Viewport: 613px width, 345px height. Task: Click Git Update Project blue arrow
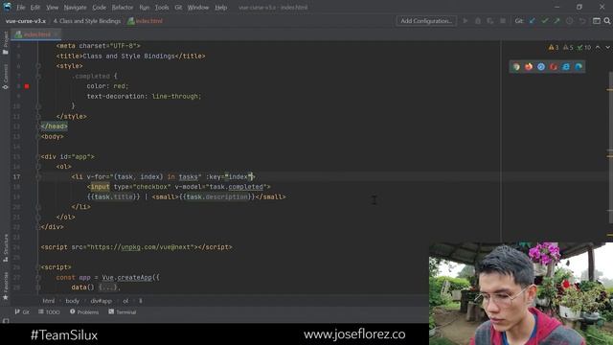[x=533, y=21]
